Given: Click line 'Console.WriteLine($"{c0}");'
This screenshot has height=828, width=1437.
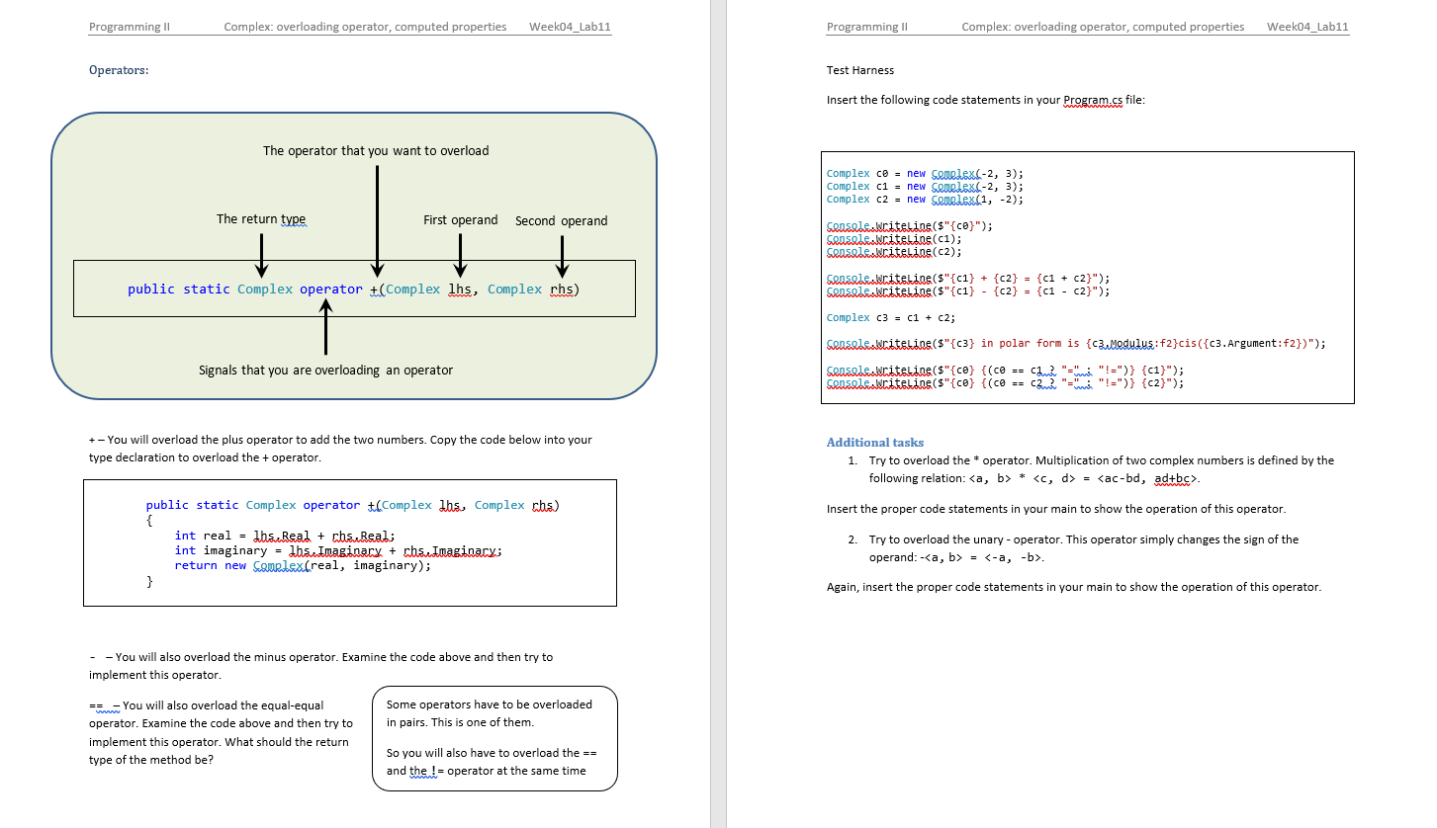Looking at the screenshot, I should (x=910, y=225).
